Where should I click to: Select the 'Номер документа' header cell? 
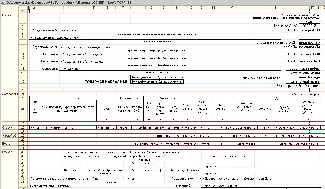tap(144, 77)
